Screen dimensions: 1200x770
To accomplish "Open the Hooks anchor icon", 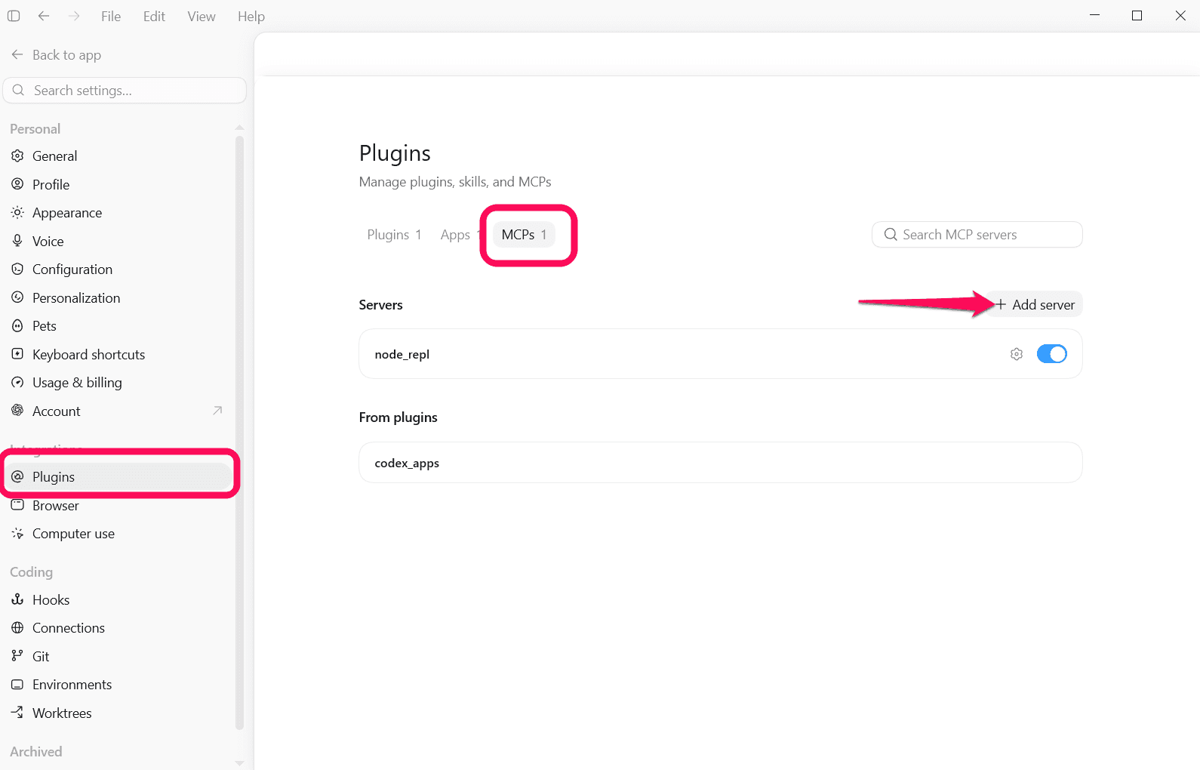I will (x=17, y=599).
